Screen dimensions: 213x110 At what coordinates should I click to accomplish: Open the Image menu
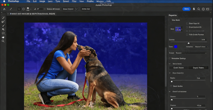click(x=42, y=1)
